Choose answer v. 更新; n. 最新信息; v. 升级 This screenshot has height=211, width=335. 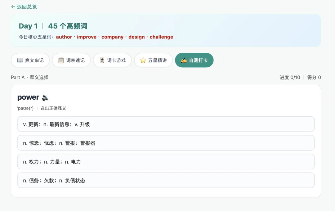(x=166, y=124)
